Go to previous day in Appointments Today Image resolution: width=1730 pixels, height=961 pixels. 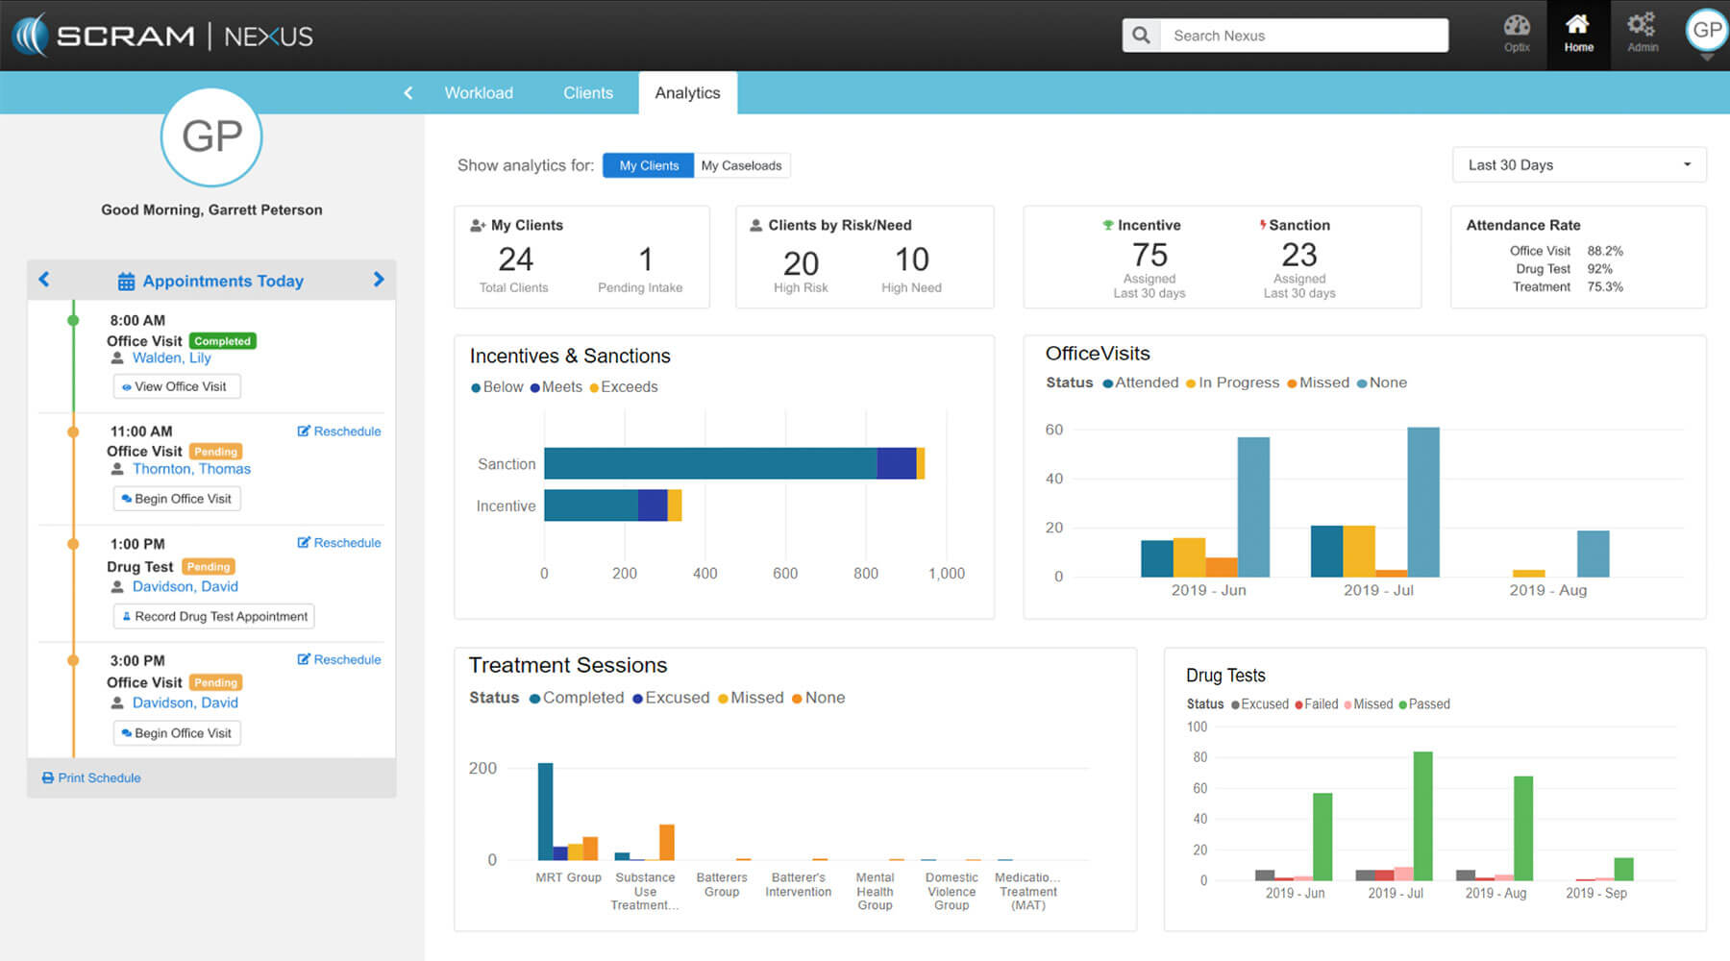pos(44,280)
